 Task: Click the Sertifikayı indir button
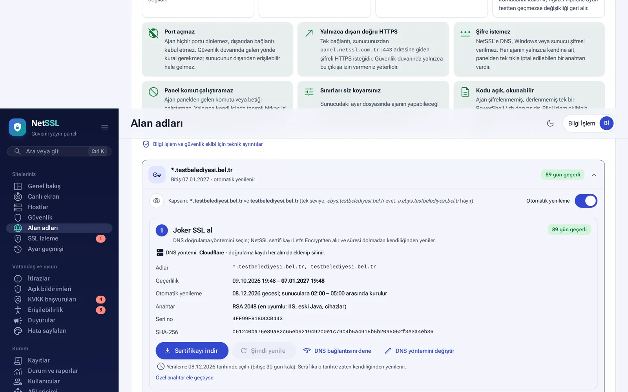tap(192, 351)
